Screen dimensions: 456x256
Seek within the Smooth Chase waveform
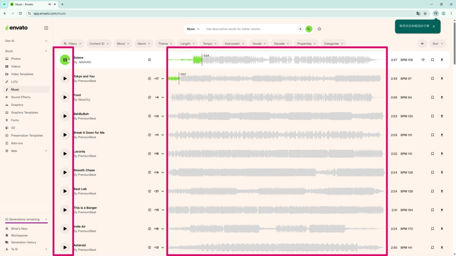tap(276, 172)
